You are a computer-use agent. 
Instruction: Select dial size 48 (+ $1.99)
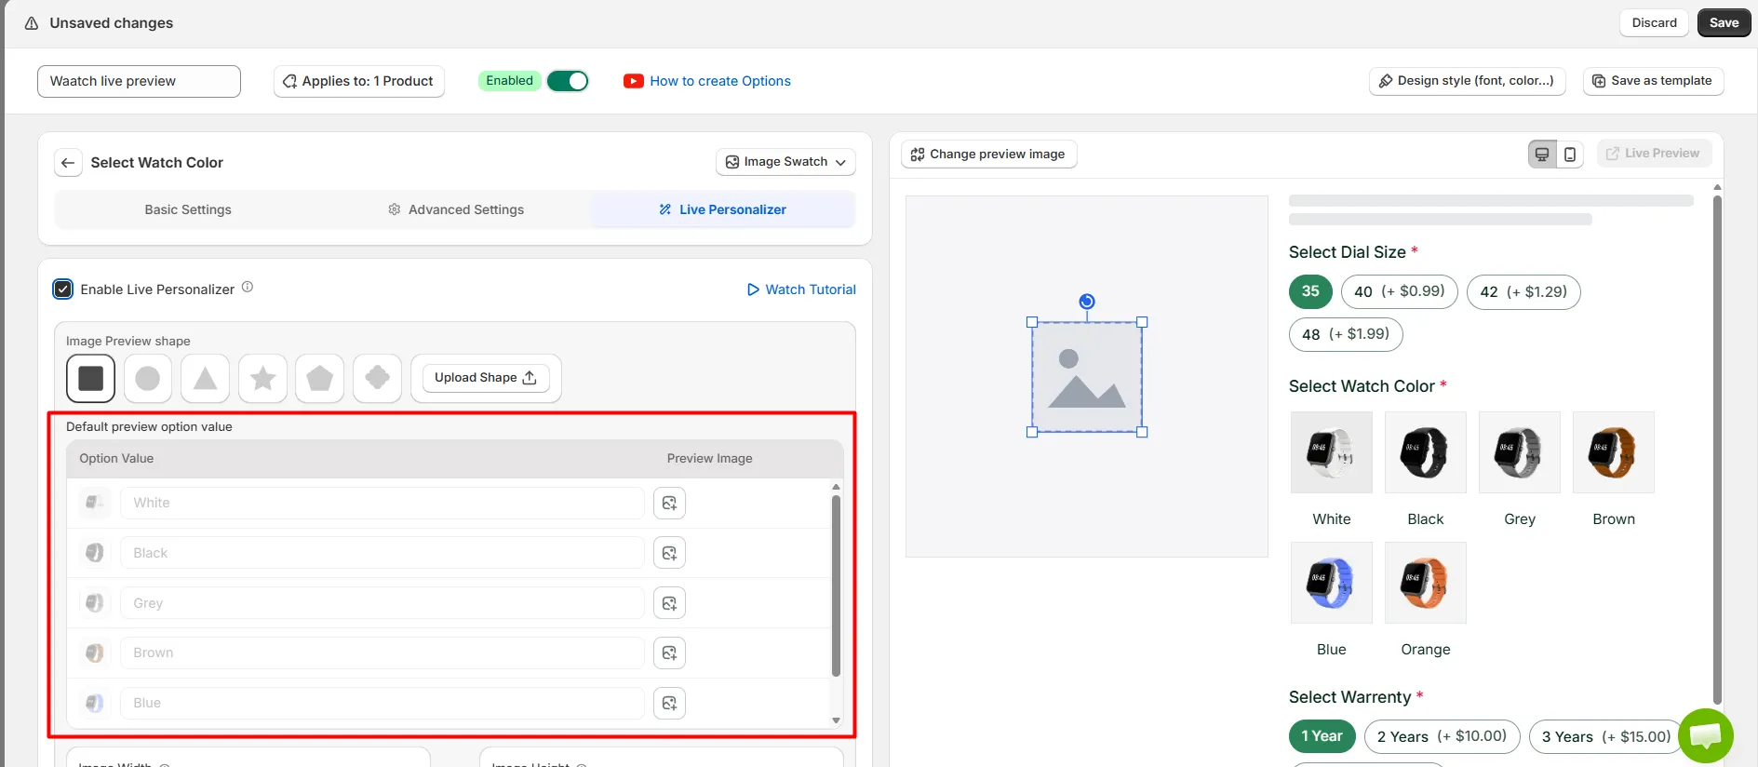tap(1346, 334)
